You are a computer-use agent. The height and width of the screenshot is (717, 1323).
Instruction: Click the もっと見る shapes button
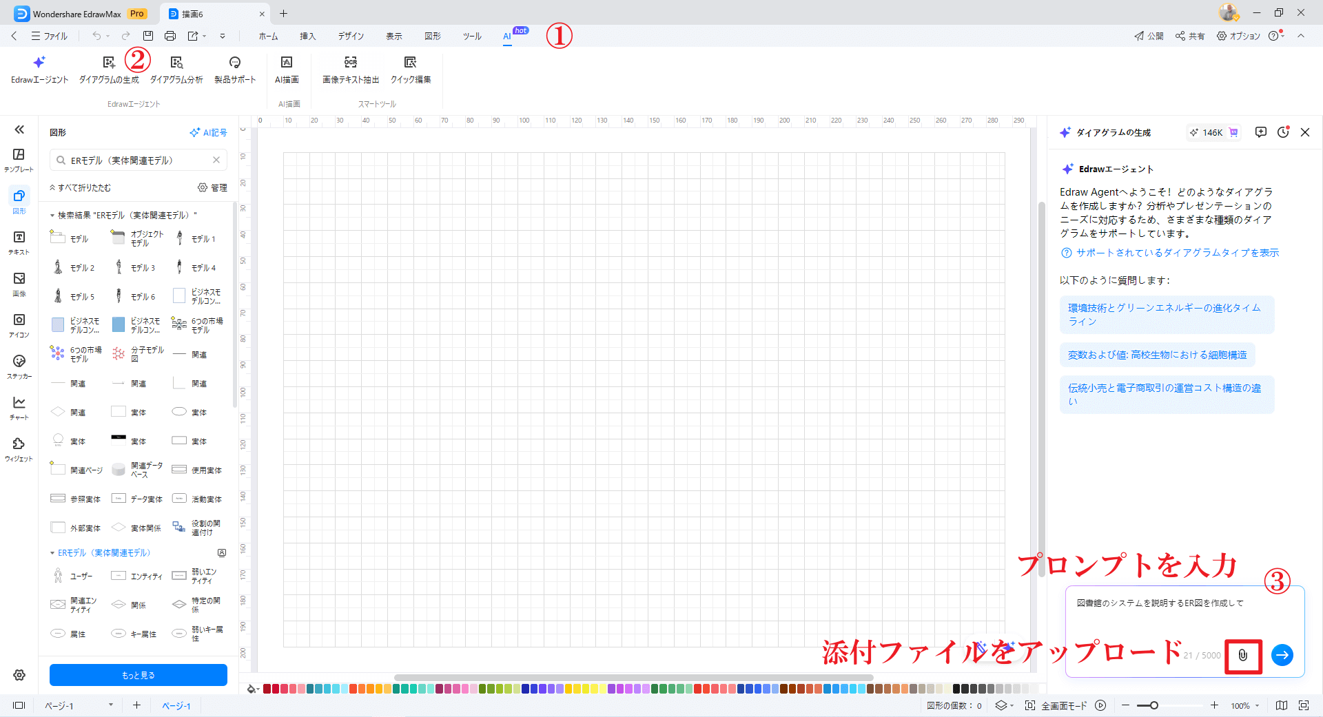138,675
